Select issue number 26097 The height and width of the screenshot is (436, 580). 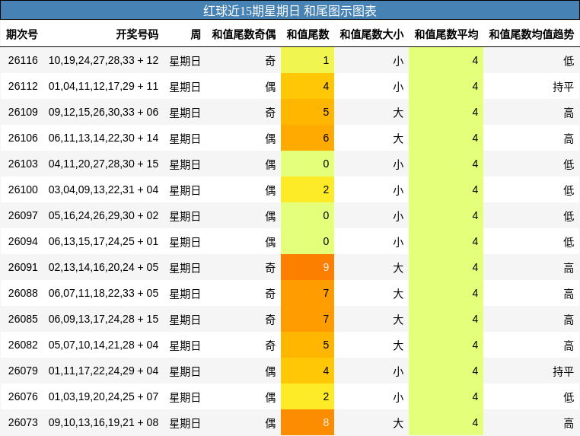[23, 215]
